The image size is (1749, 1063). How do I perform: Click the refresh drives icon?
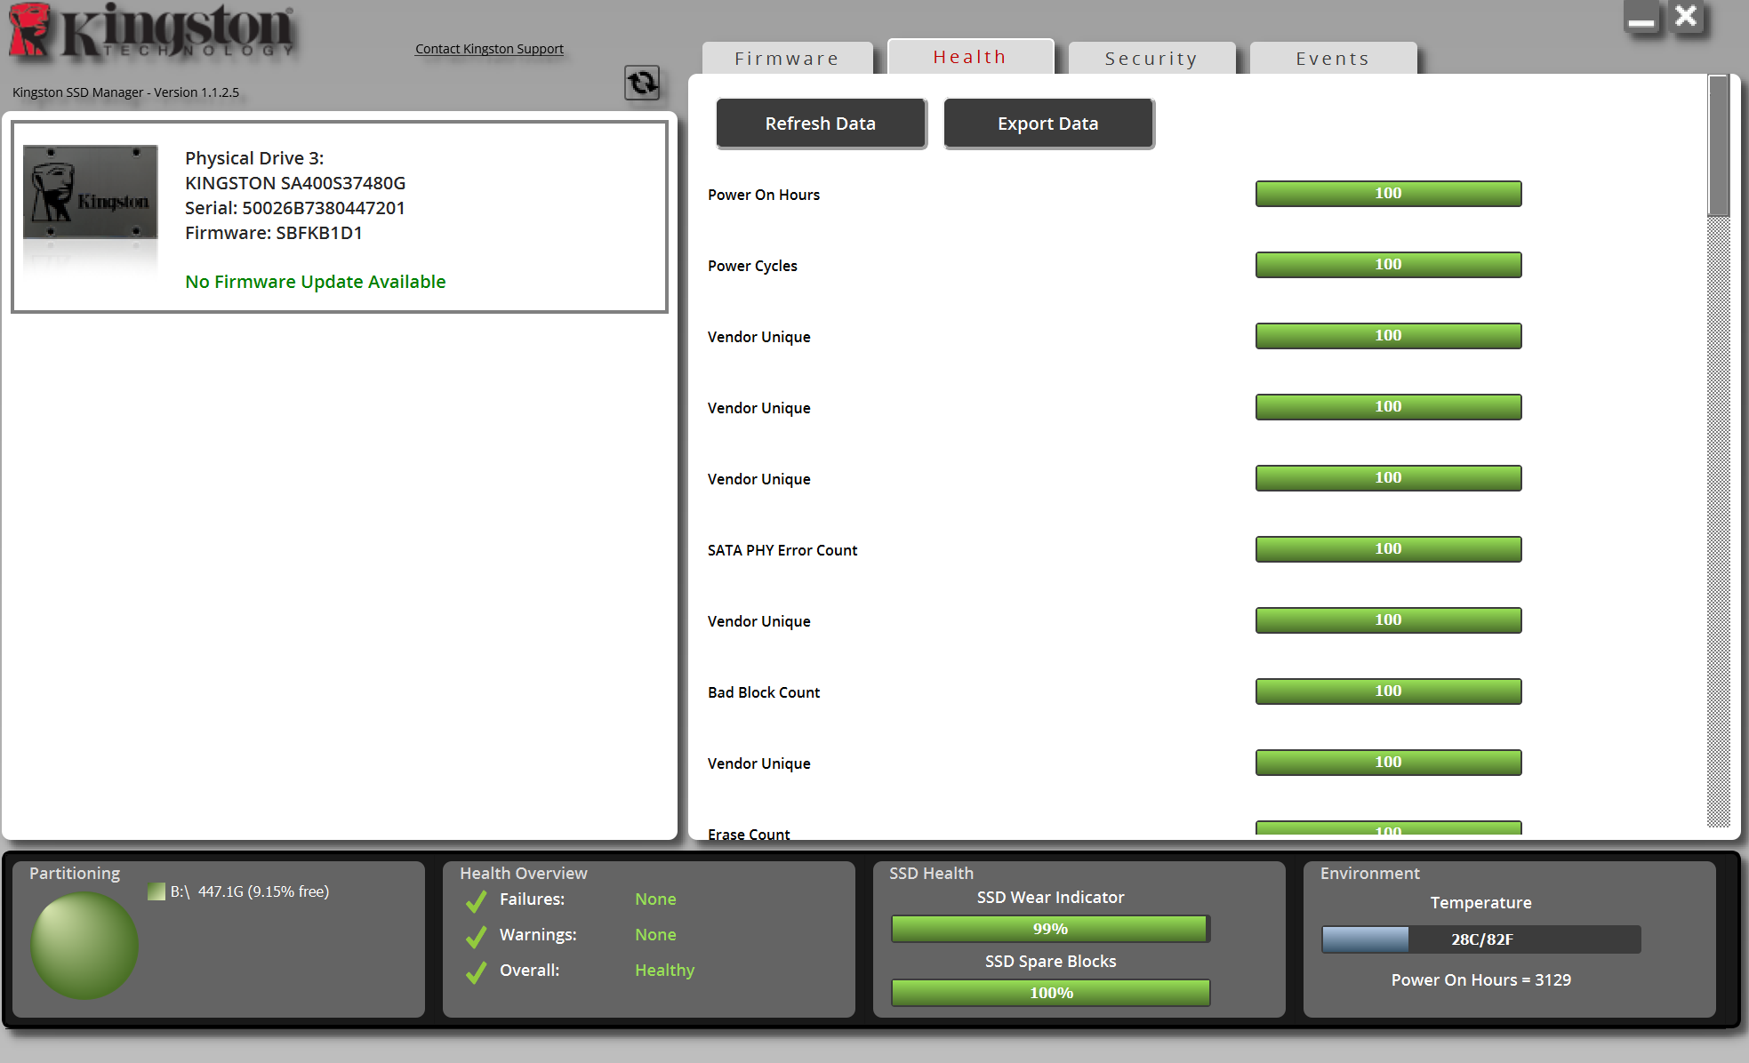coord(642,84)
